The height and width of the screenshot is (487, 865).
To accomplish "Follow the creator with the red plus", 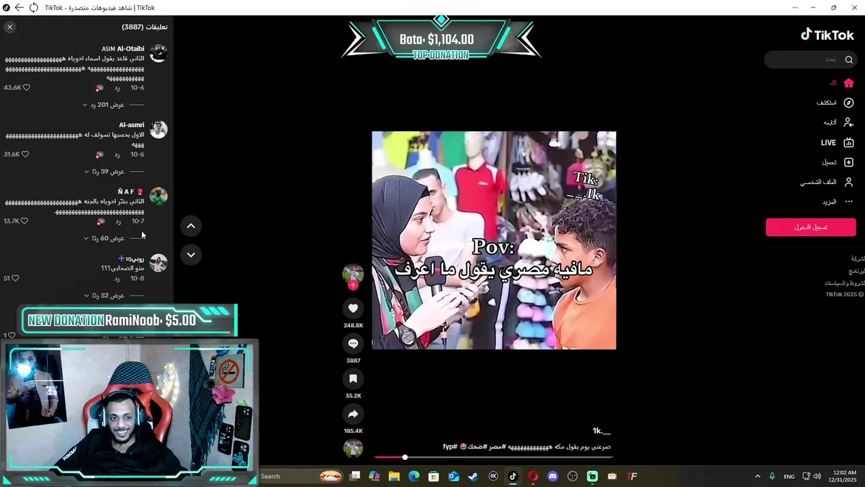I will coord(353,285).
